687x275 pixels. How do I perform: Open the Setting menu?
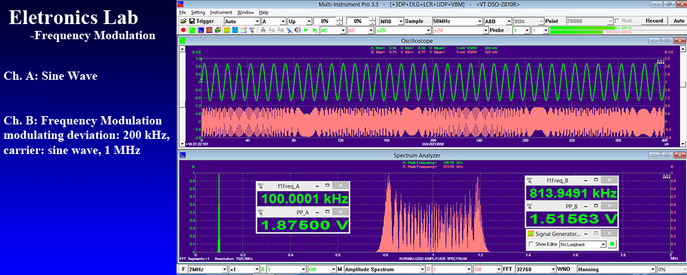[198, 12]
